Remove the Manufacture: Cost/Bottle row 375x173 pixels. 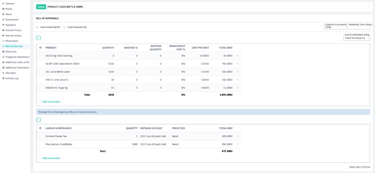pos(238,144)
